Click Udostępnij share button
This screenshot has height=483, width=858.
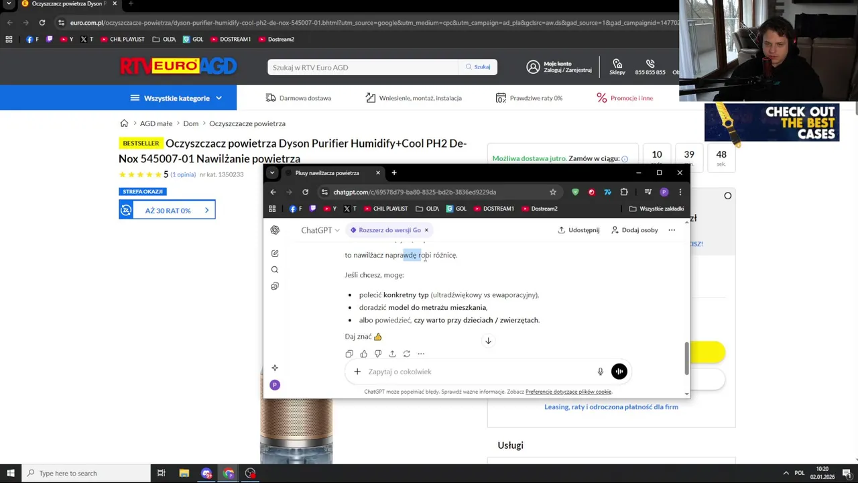(578, 230)
